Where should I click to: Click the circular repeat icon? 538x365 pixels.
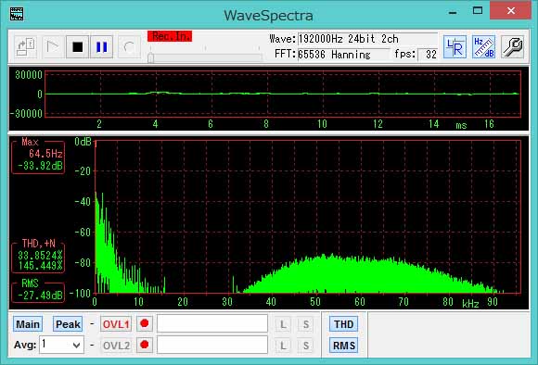[129, 46]
